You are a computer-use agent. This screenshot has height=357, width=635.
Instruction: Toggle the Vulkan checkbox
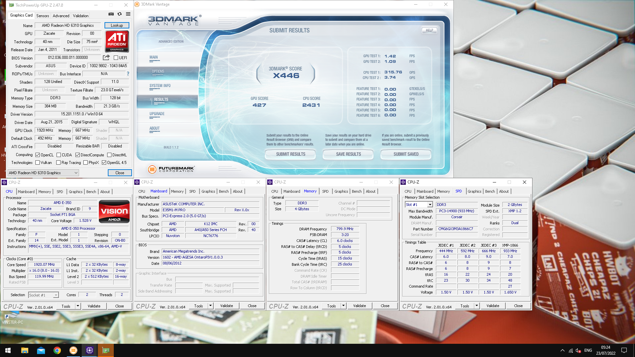(x=38, y=163)
